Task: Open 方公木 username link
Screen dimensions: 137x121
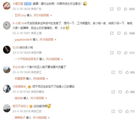Action: coord(16,67)
